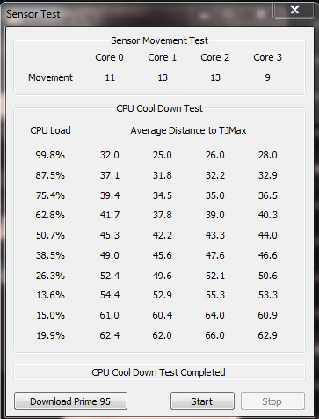This screenshot has width=319, height=419.
Task: Start the CPU Cool Down Test
Action: point(202,401)
